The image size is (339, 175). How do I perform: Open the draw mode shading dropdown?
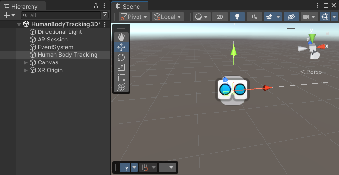(201, 17)
